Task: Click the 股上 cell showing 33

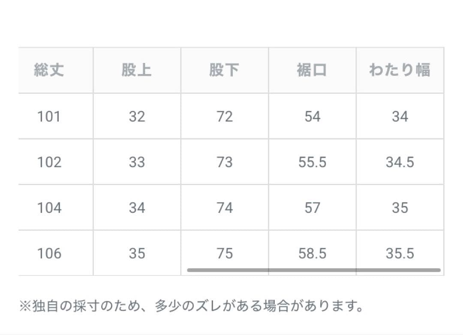Action: (137, 162)
